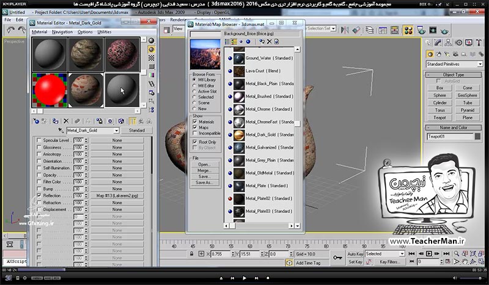Click the highlighted Material Editor toolbar icon

coord(408,30)
